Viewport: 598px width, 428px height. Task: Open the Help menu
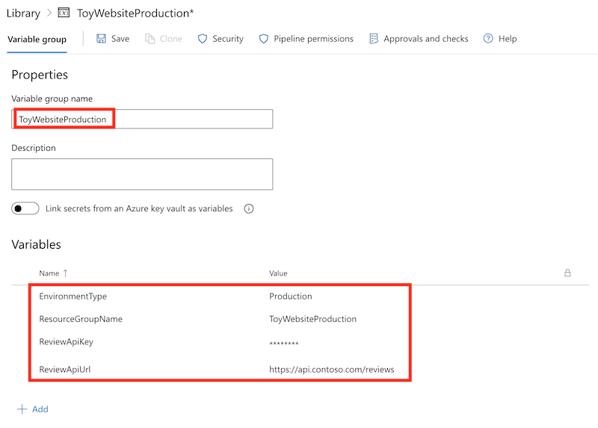coord(508,39)
